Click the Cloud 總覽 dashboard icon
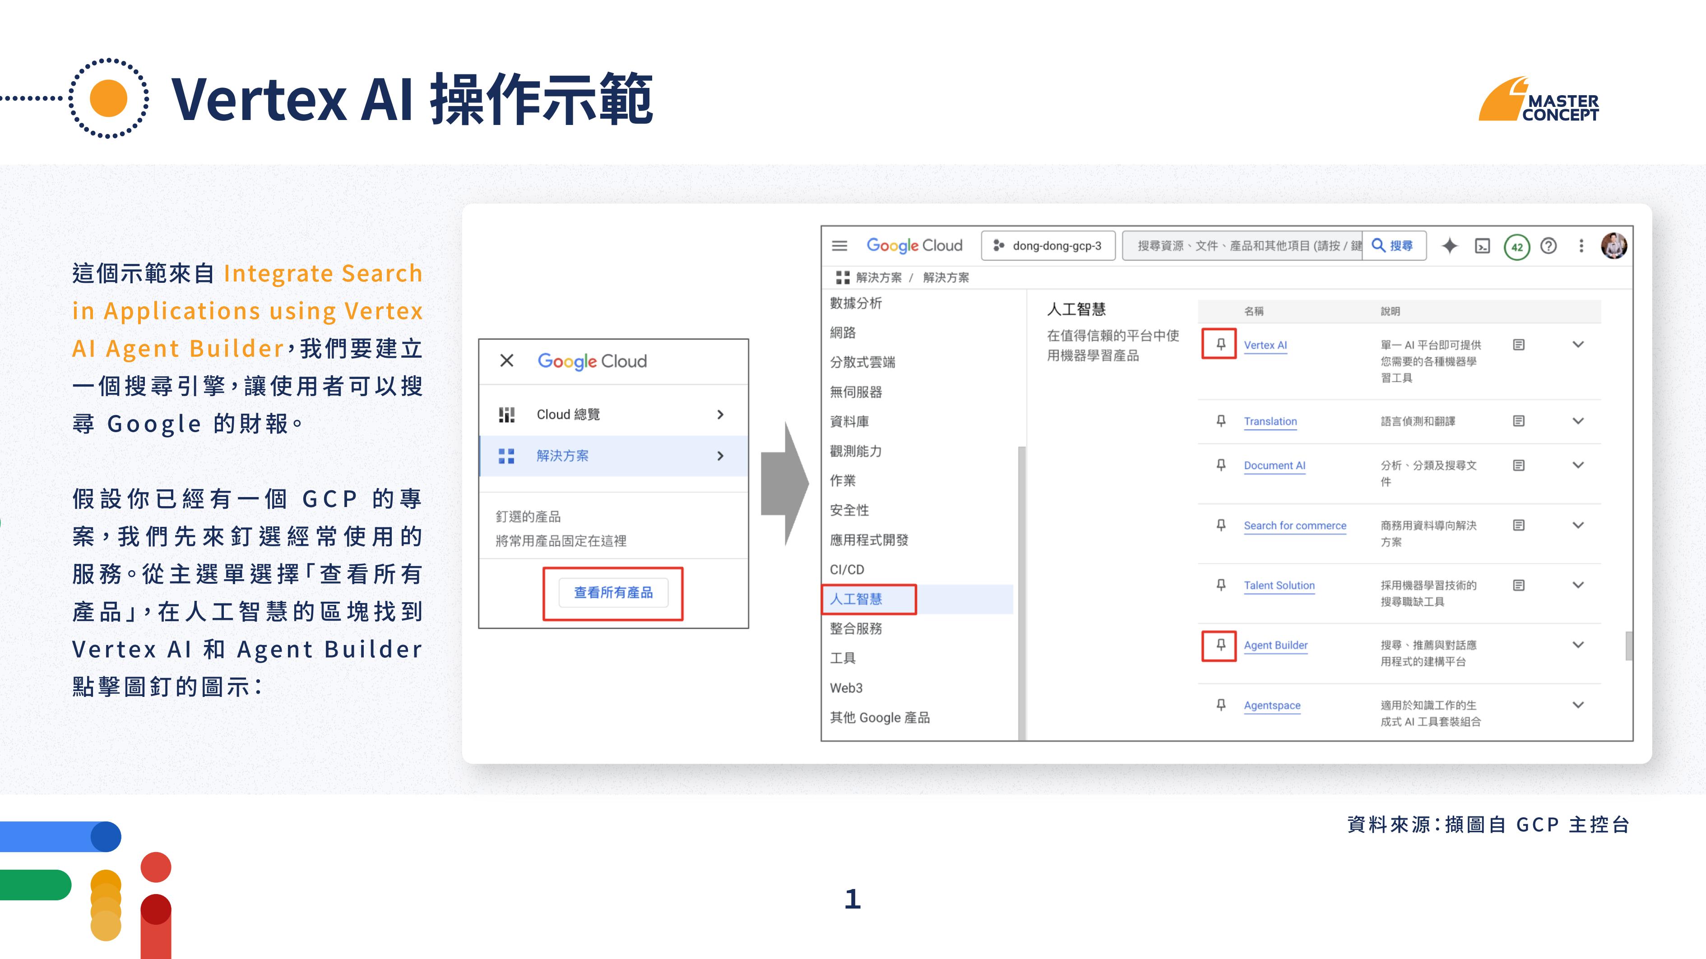The image size is (1706, 959). [x=507, y=415]
